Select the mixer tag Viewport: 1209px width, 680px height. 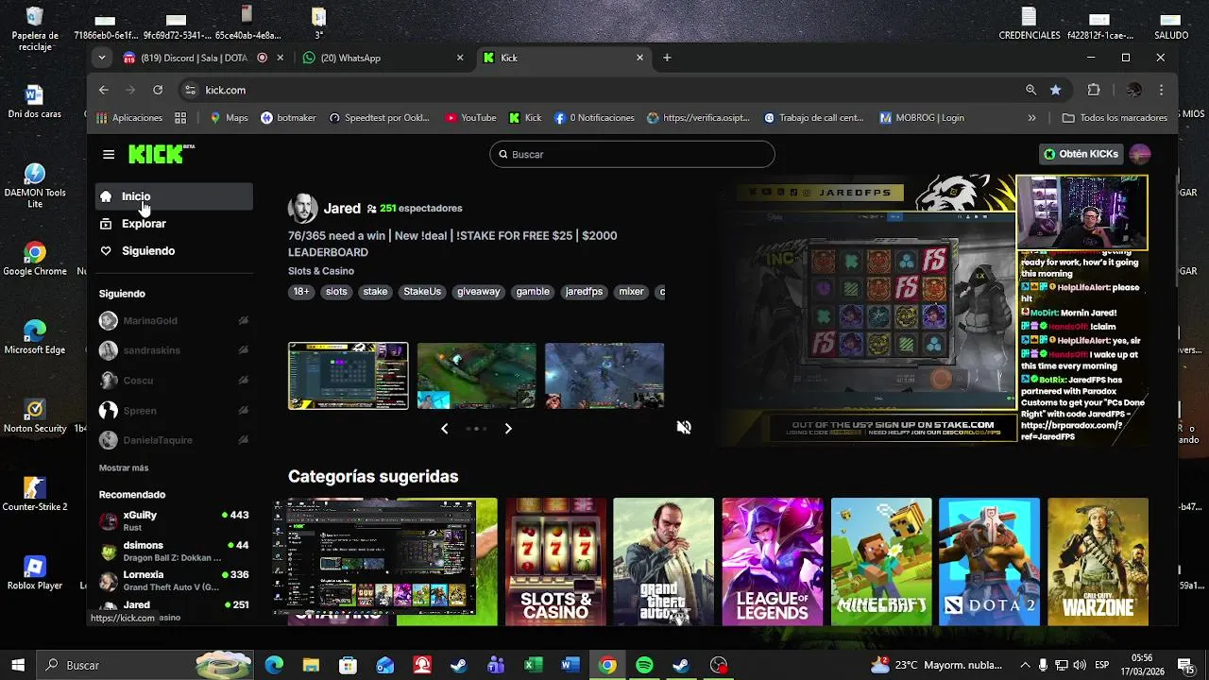[631, 292]
